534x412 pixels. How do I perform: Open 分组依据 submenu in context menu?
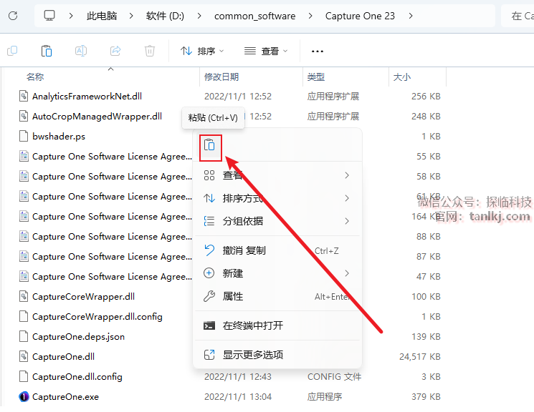click(277, 221)
